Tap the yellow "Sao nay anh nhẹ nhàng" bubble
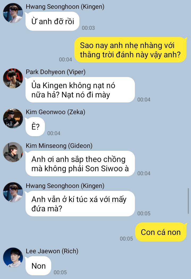This screenshot has height=279, width=191. [x=130, y=50]
